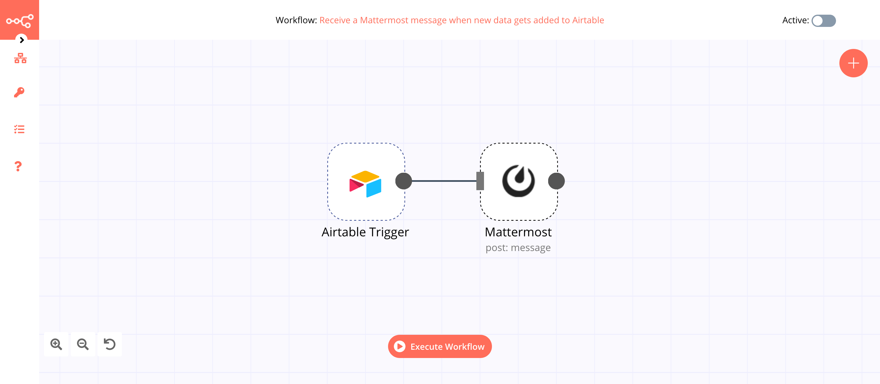Click the network/instances icon in sidebar

(20, 58)
